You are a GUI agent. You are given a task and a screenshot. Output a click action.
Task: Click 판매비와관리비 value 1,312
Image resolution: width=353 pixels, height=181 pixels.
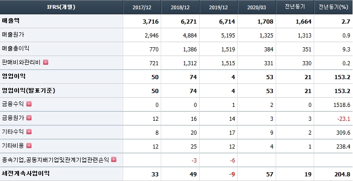[190, 63]
